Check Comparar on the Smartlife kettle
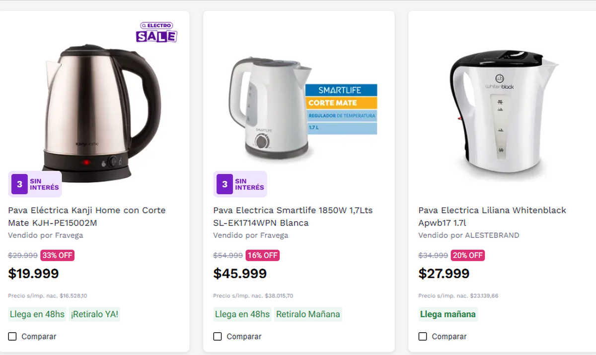The height and width of the screenshot is (355, 596). coord(217,336)
